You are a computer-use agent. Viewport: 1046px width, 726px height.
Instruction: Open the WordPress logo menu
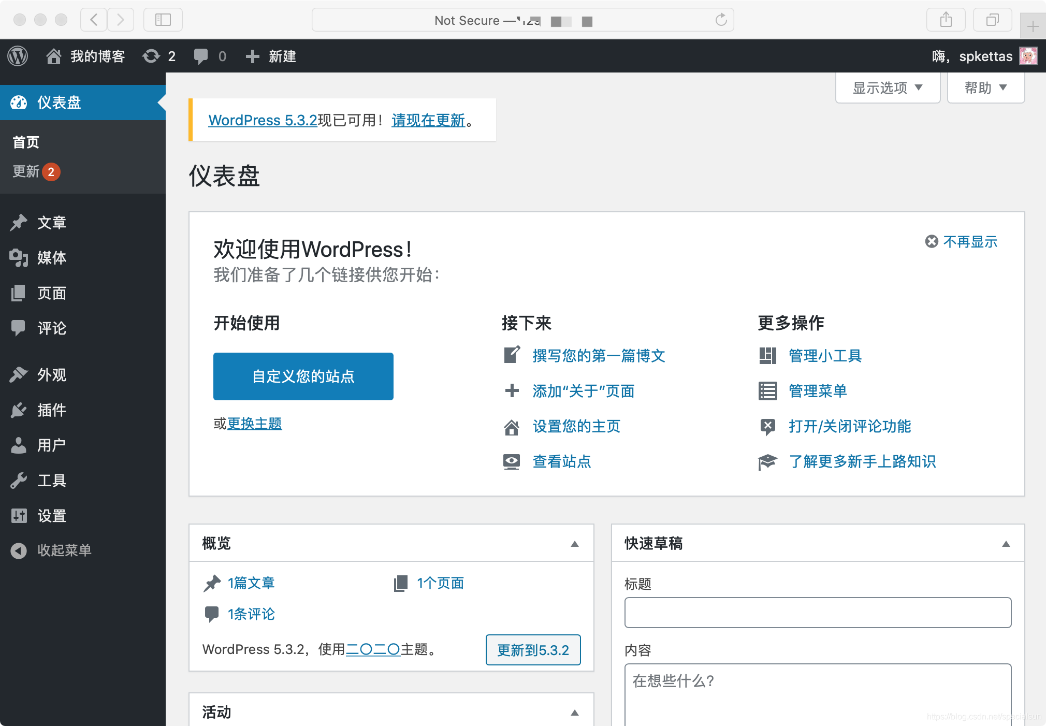(18, 56)
